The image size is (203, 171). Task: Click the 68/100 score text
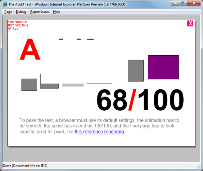click(x=140, y=100)
